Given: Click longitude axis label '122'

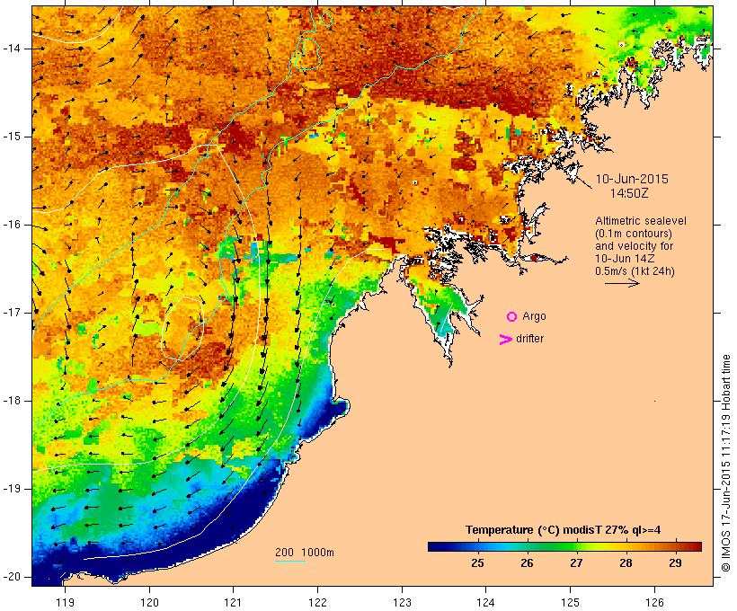Looking at the screenshot, I should click(318, 603).
